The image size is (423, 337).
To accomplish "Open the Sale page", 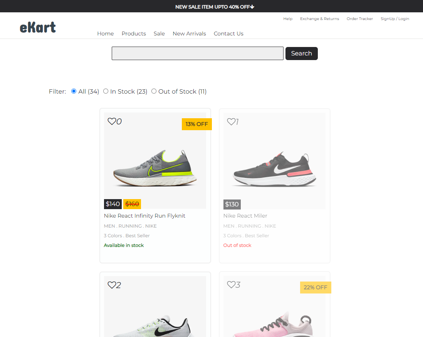I will tap(159, 34).
